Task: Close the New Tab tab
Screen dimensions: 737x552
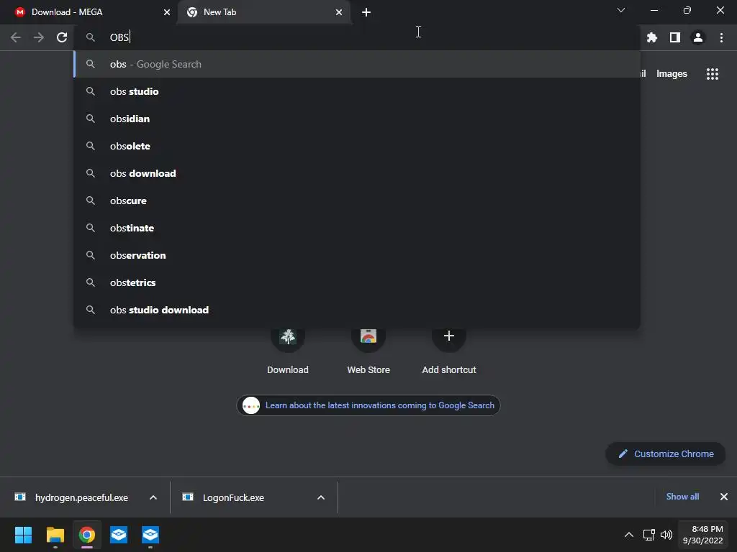Action: pyautogui.click(x=339, y=12)
